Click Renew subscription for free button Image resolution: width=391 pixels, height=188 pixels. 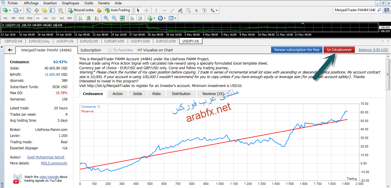(x=297, y=50)
